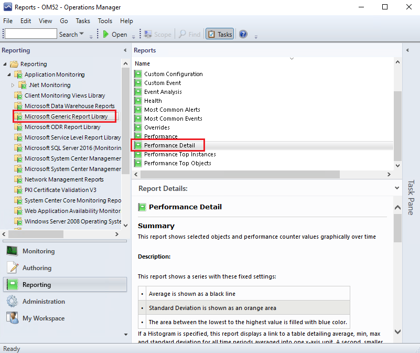Collapse the Report Details section chevron
420x353 pixels.
pos(397,188)
